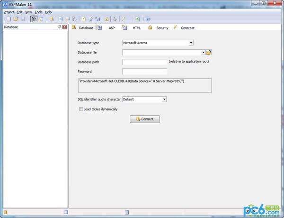Open the View menu
Image resolution: width=284 pixels, height=218 pixels.
point(28,12)
